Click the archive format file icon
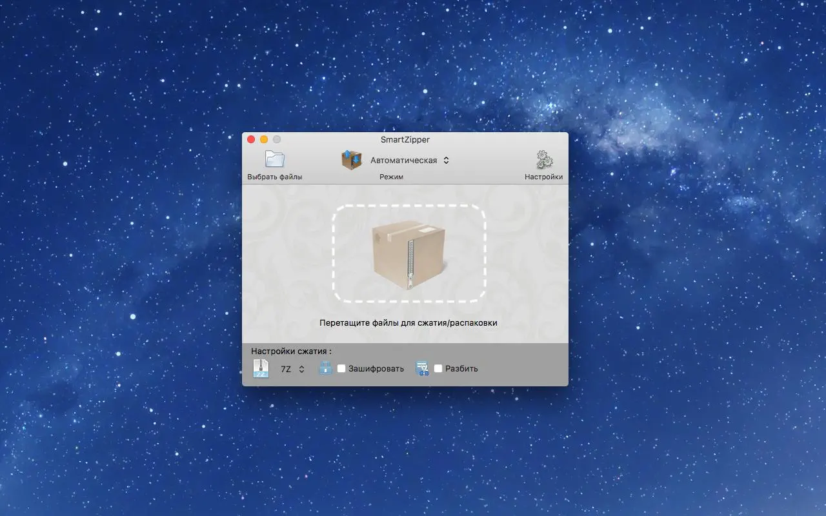 click(x=261, y=369)
